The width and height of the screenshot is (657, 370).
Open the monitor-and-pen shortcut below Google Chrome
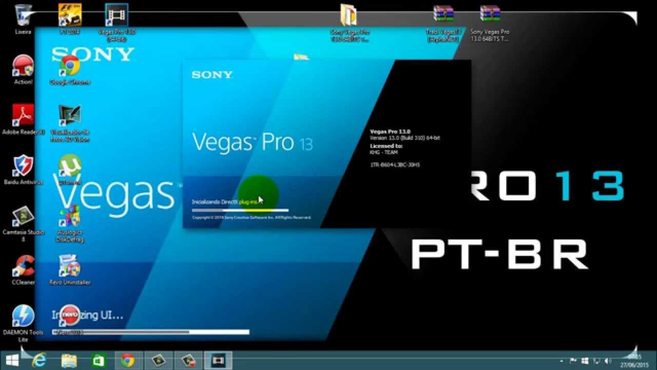pos(70,122)
